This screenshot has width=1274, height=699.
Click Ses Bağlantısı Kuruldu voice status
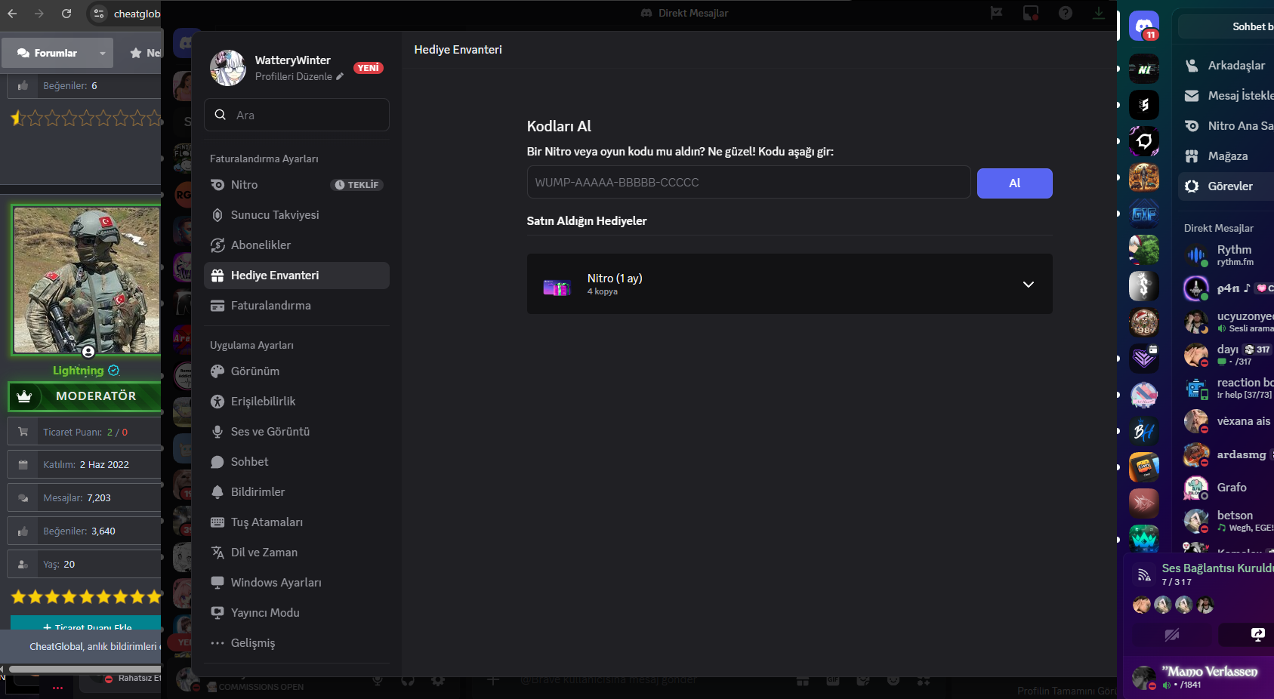click(1217, 568)
